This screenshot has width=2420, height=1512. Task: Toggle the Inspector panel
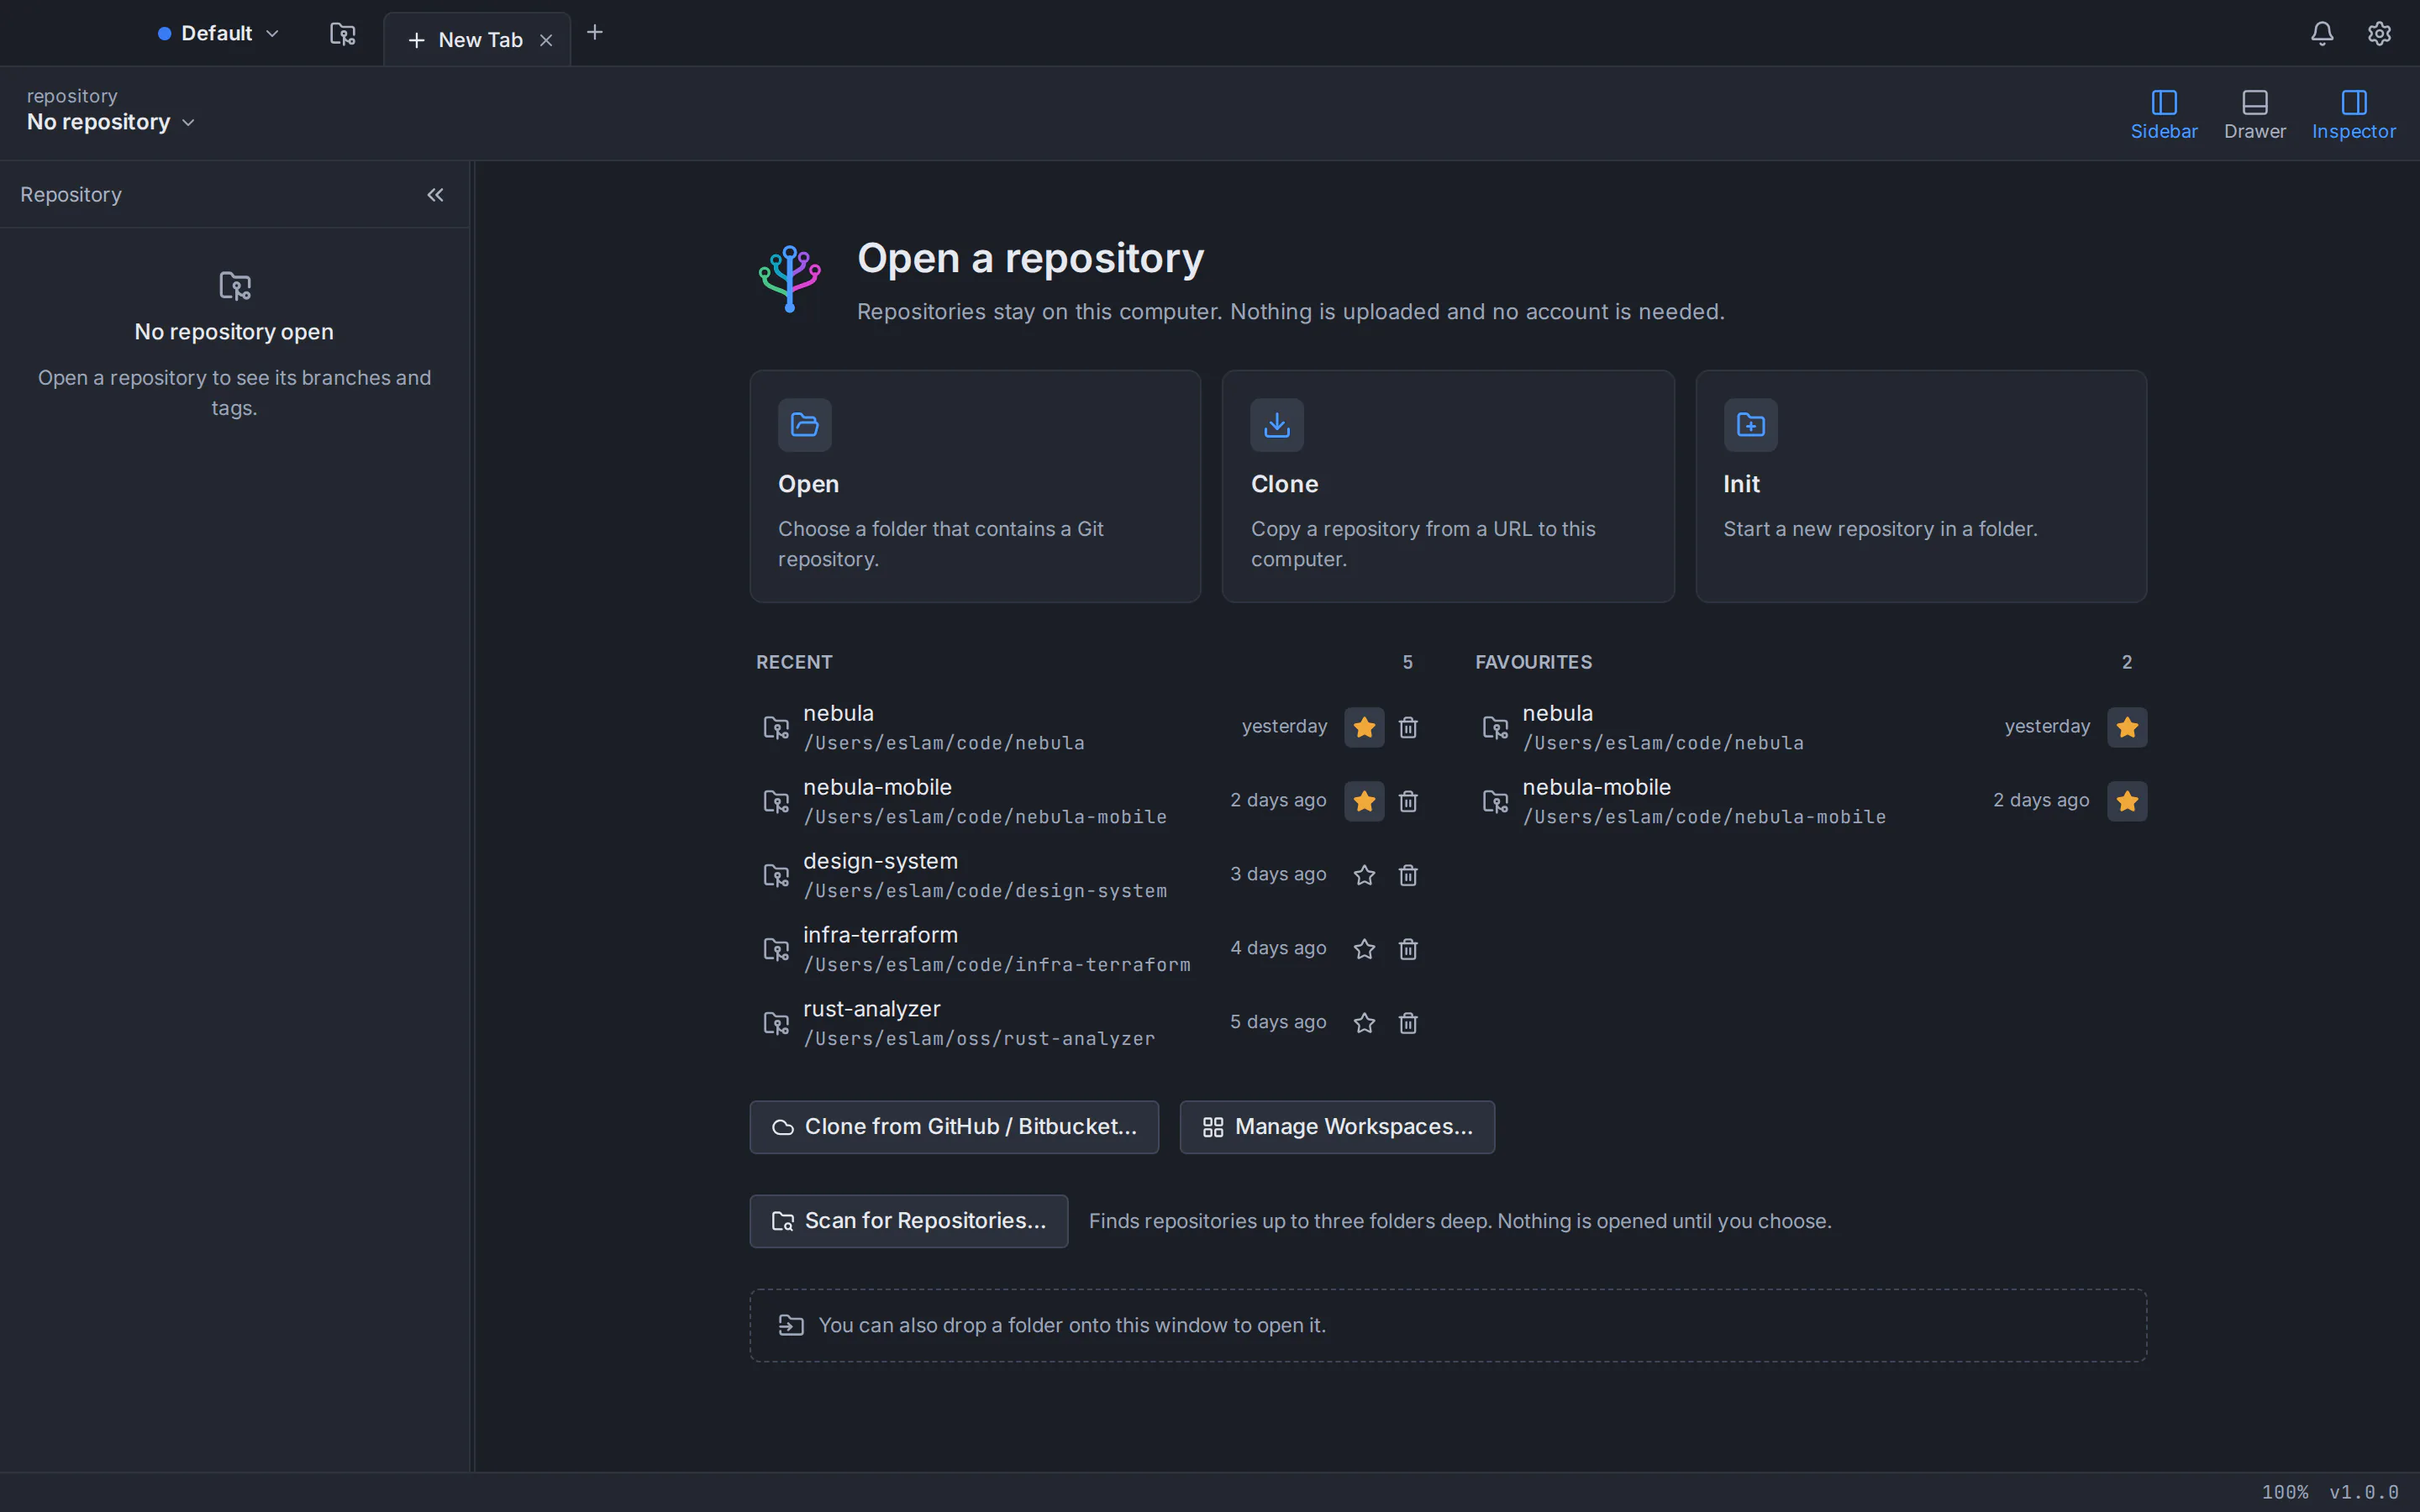point(2354,114)
